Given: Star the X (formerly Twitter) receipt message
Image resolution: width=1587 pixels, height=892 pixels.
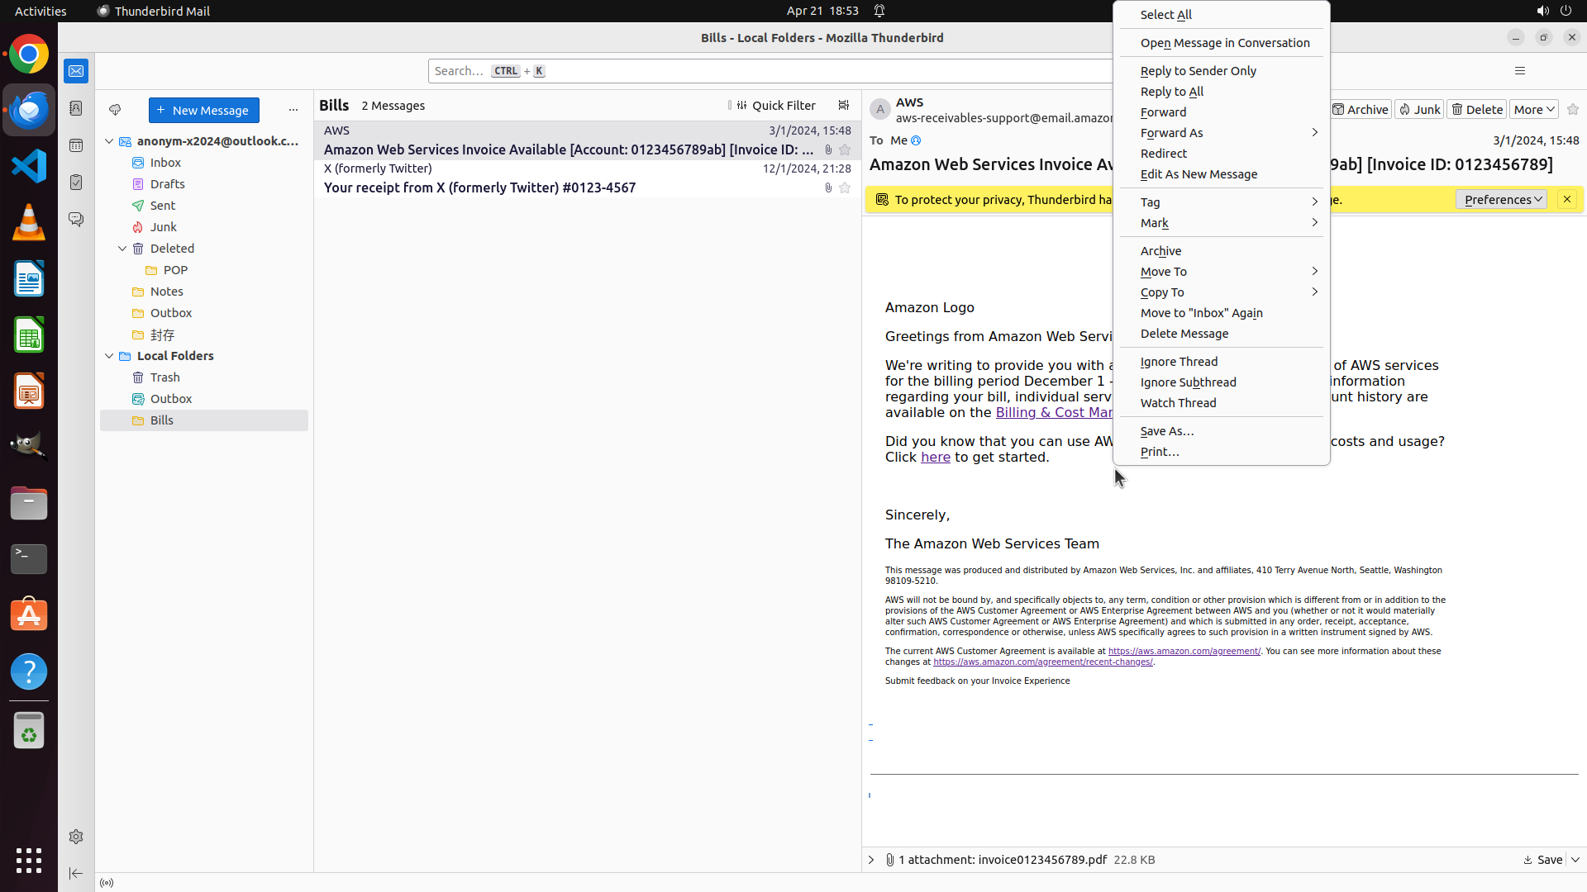Looking at the screenshot, I should tap(845, 187).
